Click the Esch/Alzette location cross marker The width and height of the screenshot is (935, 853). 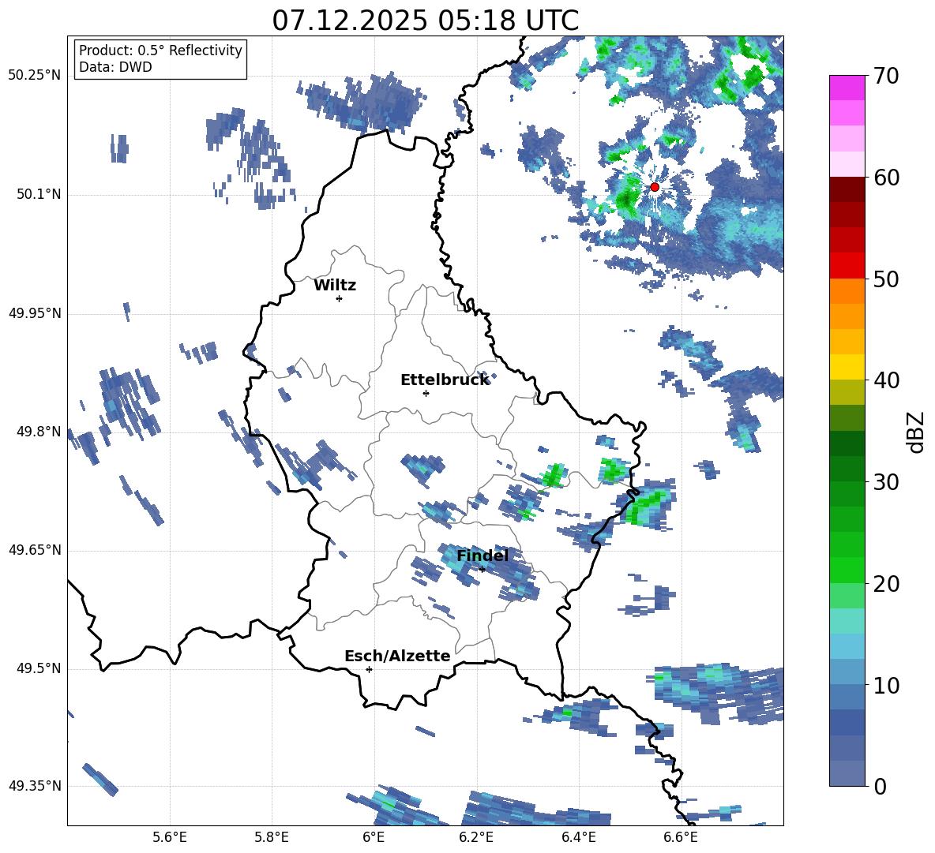(x=369, y=669)
